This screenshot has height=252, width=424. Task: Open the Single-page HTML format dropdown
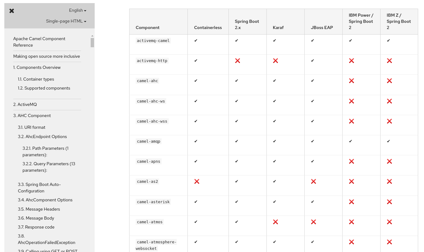tap(66, 21)
